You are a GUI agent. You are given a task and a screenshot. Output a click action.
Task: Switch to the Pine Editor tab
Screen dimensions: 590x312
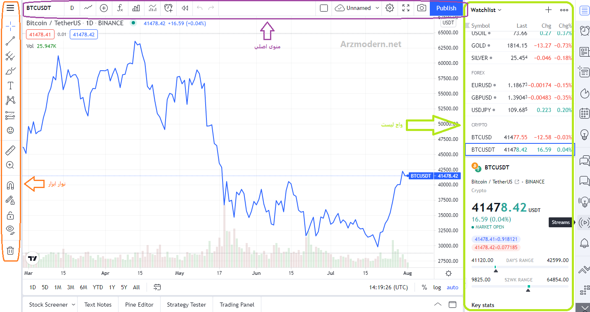coord(139,305)
